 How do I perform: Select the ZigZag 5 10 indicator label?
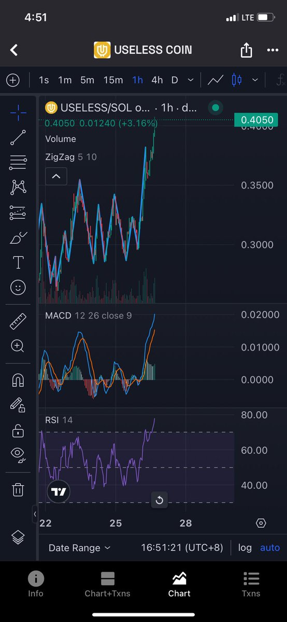71,157
